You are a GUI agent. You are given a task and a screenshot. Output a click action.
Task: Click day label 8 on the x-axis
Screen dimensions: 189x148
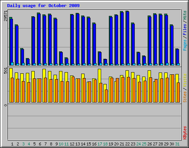51,144
